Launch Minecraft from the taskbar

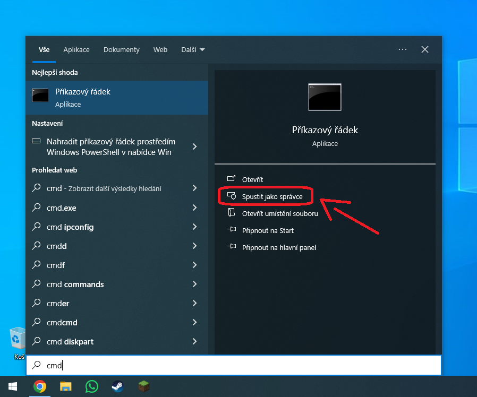[143, 386]
